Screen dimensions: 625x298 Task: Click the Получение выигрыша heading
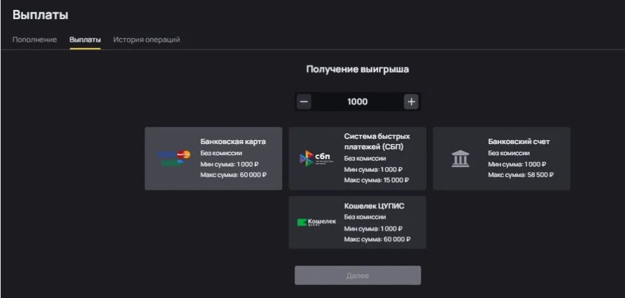point(357,69)
